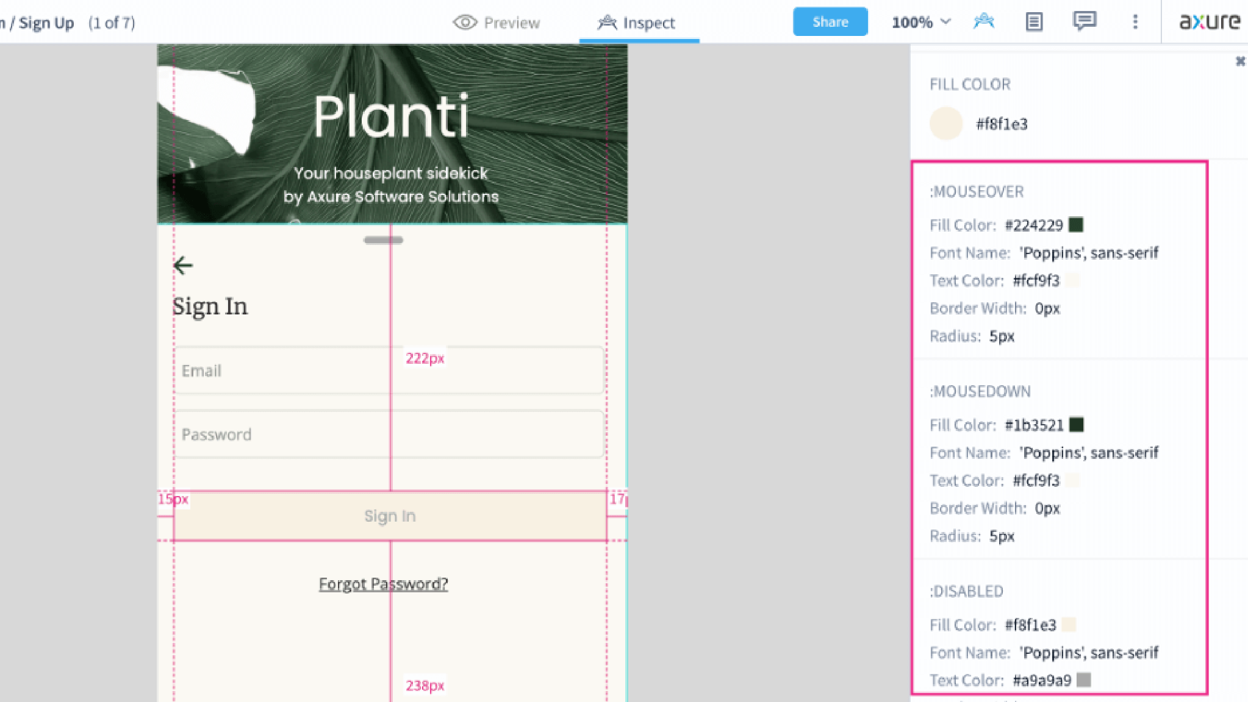1248x702 pixels.
Task: Click the Sign Up page title breadcrumb
Action: point(46,23)
